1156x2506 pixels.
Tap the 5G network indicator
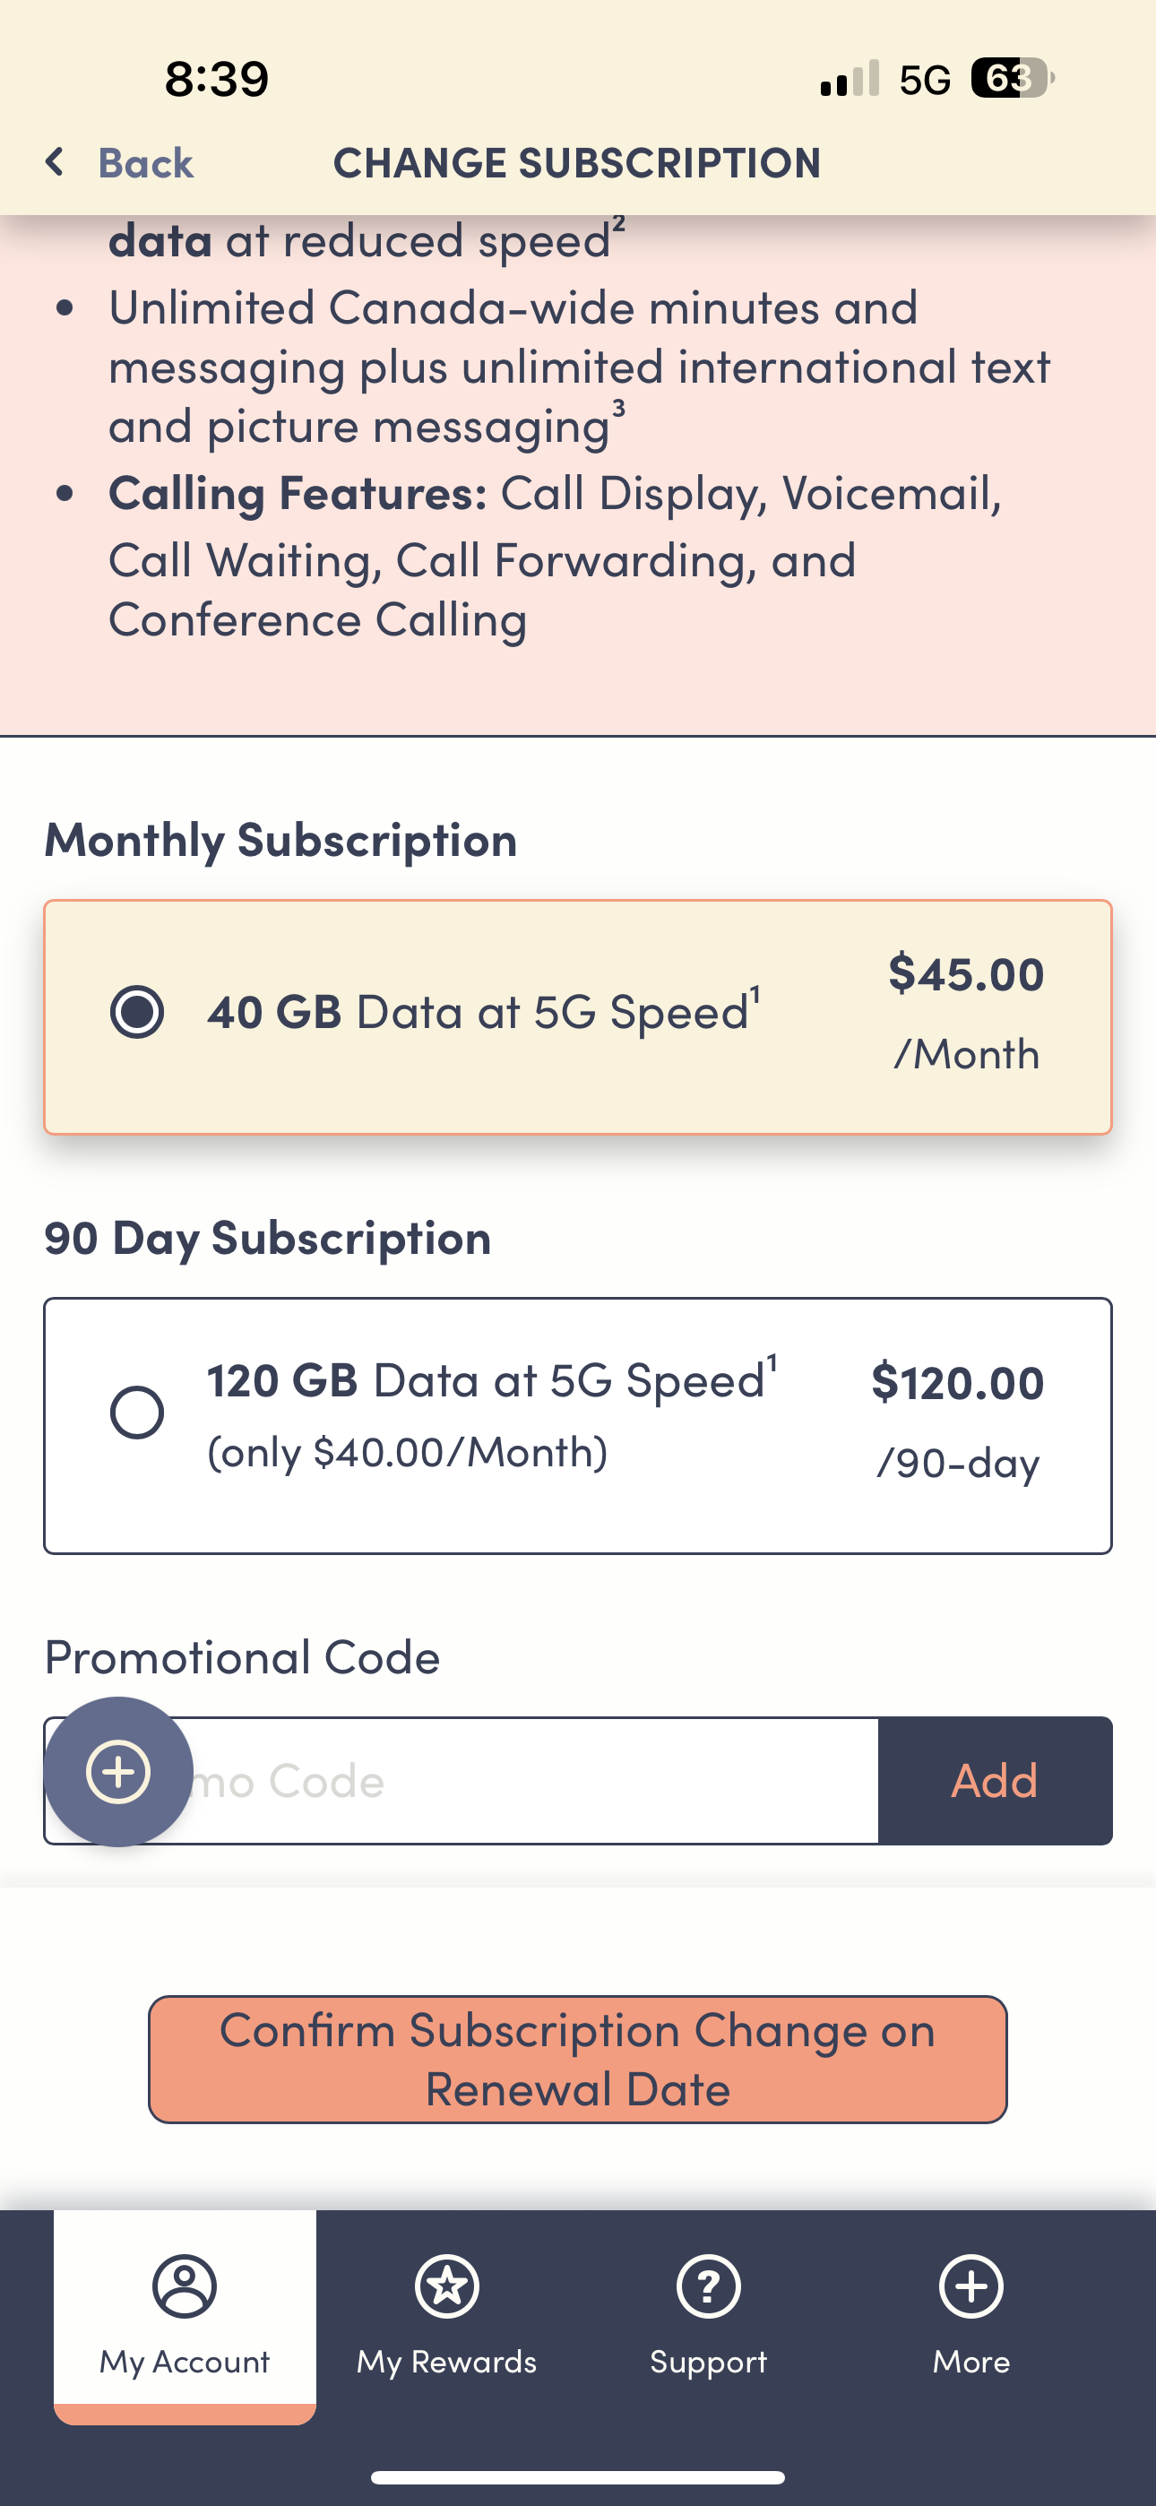[925, 80]
